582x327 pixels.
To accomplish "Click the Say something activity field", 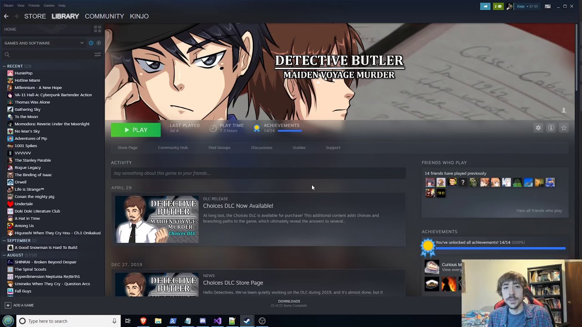I will (258, 173).
